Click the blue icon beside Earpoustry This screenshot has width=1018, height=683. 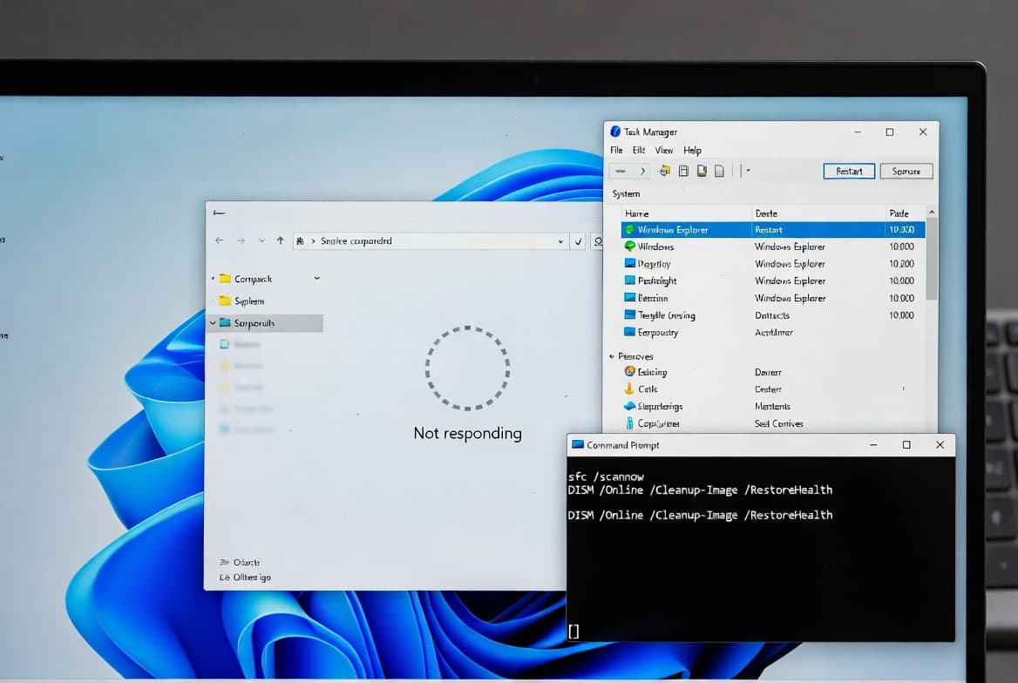[x=630, y=332]
